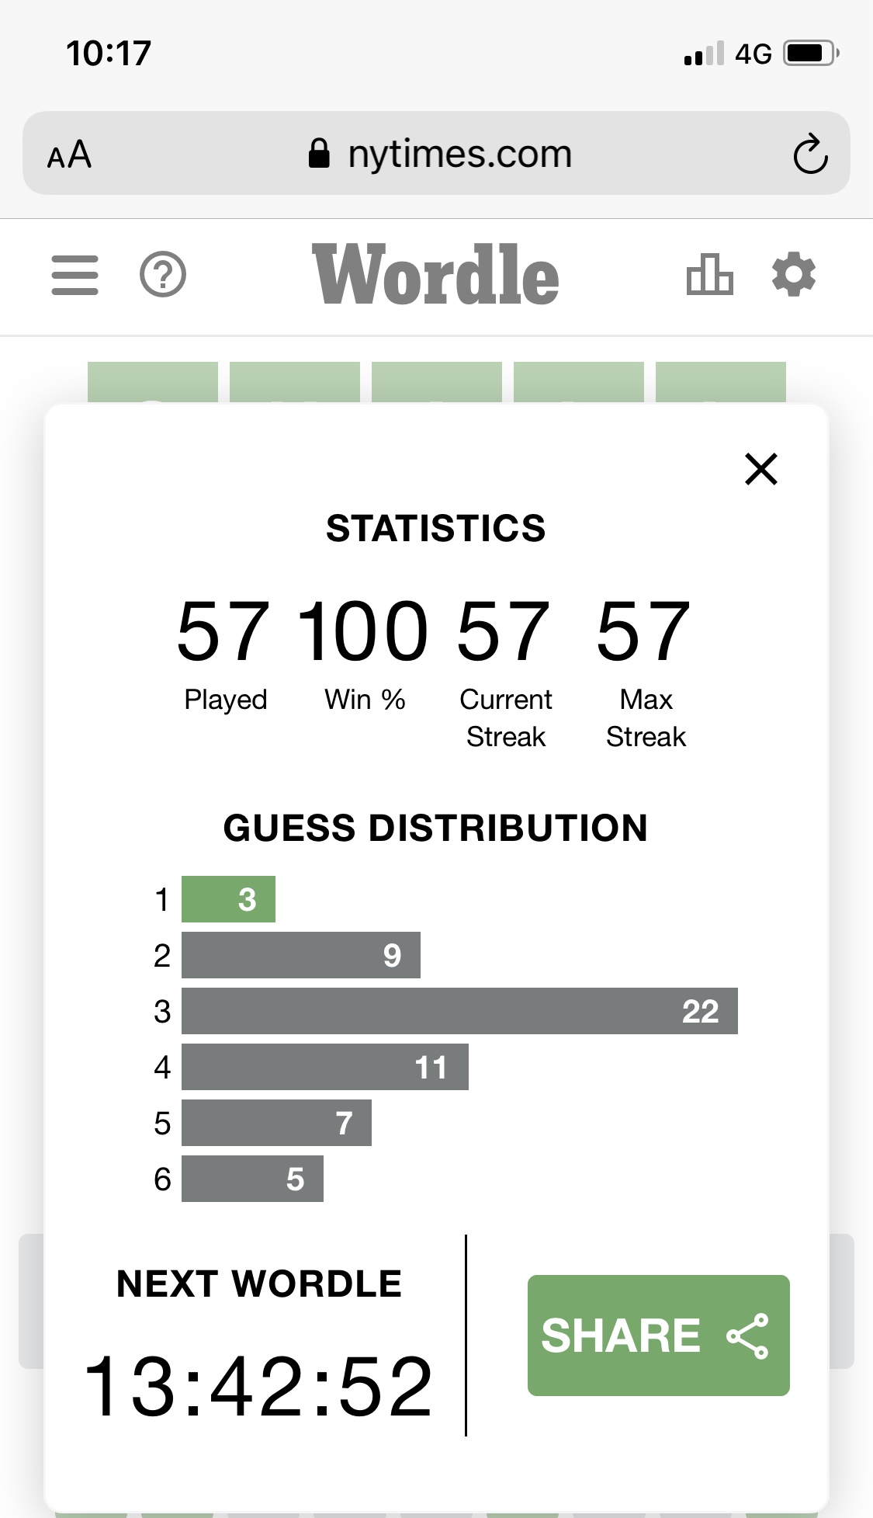Image resolution: width=873 pixels, height=1518 pixels.
Task: Tap the Wordle title logo
Action: [436, 274]
